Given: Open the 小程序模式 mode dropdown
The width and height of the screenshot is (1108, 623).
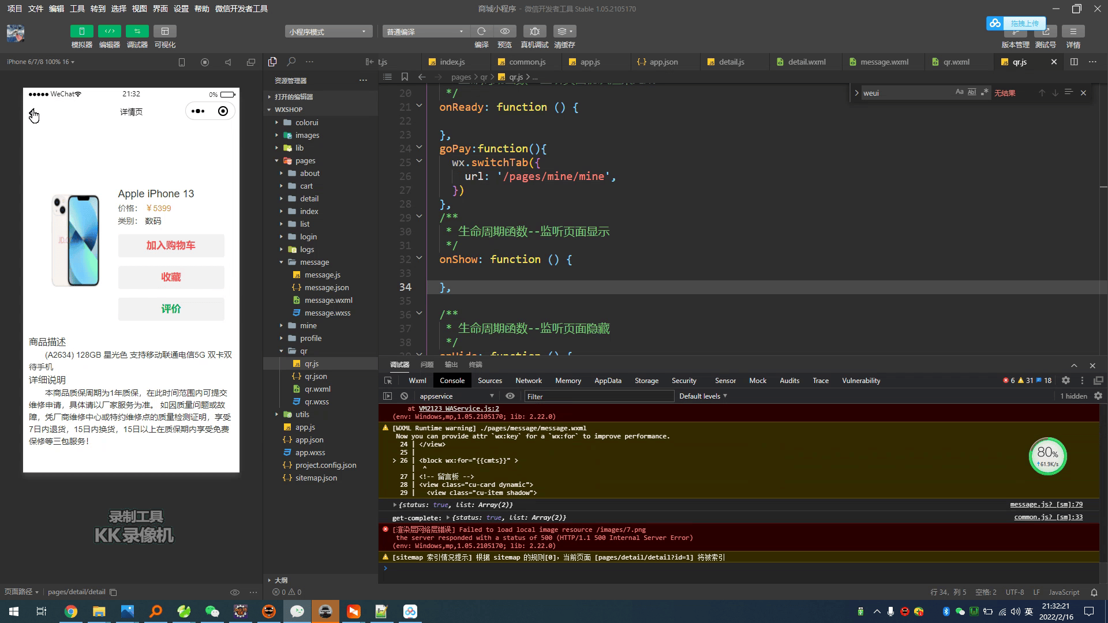Looking at the screenshot, I should click(x=328, y=32).
